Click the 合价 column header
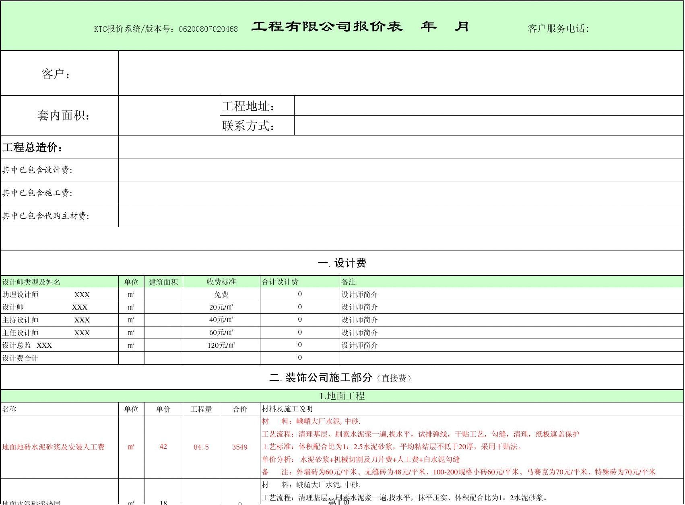The width and height of the screenshot is (685, 505). tap(240, 409)
